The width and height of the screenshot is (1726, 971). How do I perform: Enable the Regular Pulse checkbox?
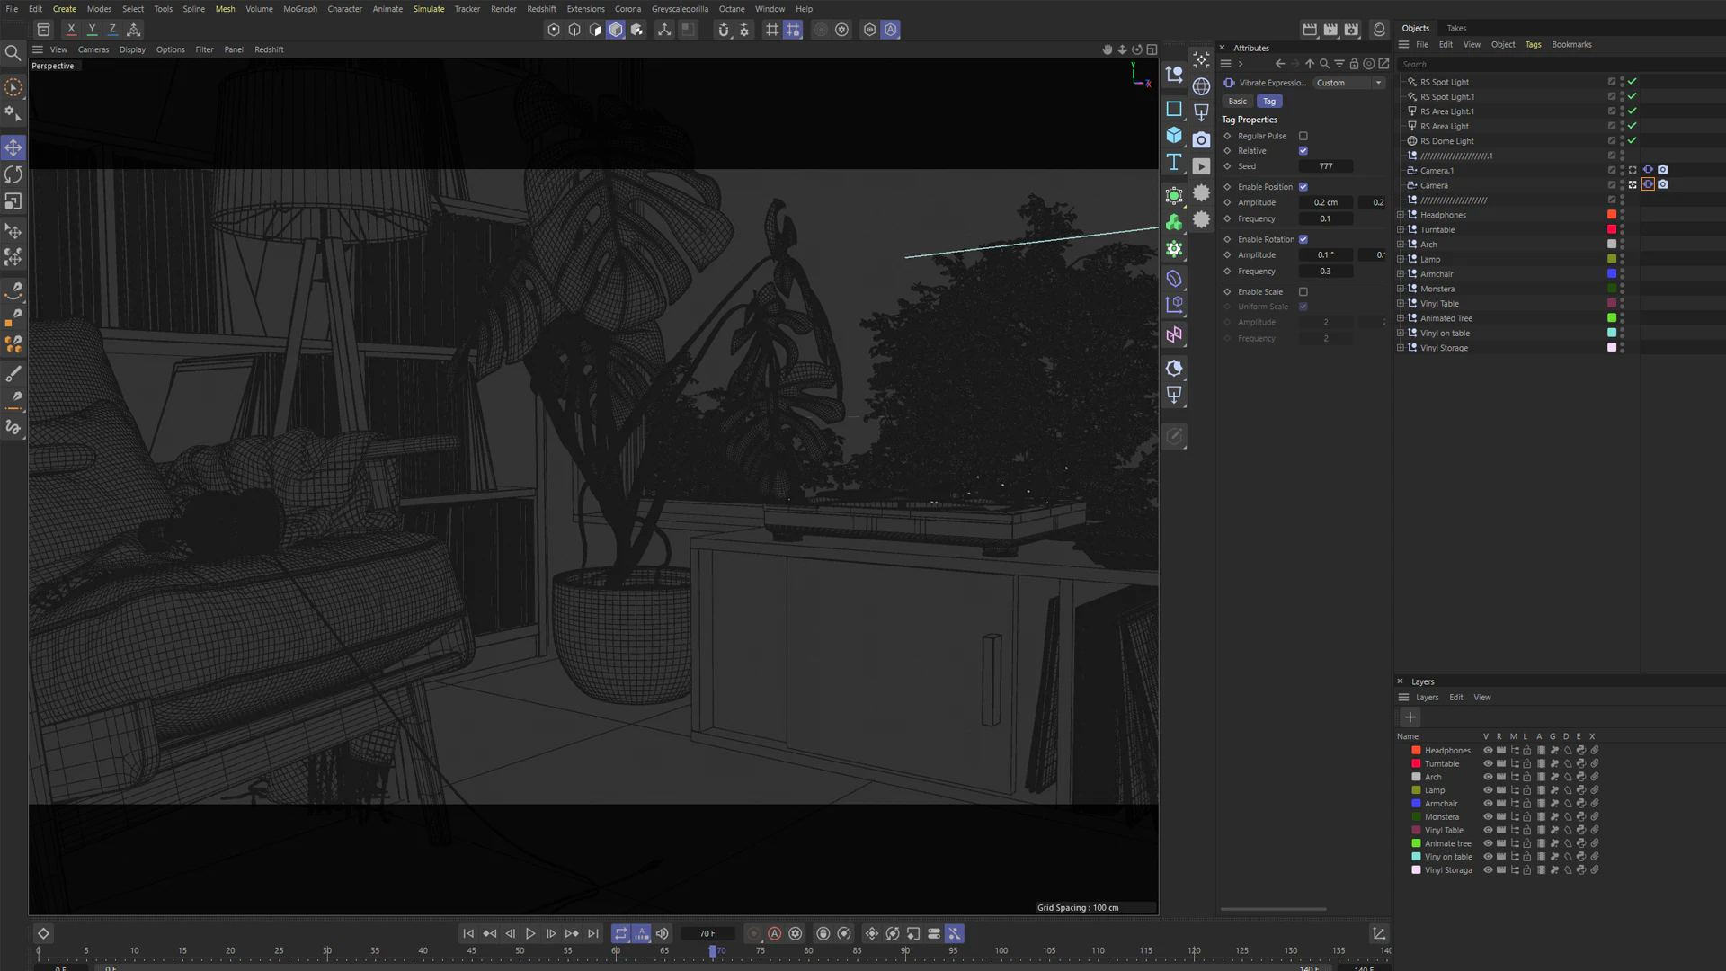[x=1303, y=136]
